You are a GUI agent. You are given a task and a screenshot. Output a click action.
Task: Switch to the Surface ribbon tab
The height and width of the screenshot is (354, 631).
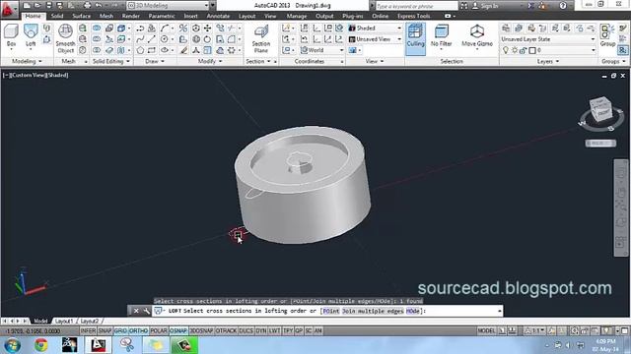tap(81, 16)
